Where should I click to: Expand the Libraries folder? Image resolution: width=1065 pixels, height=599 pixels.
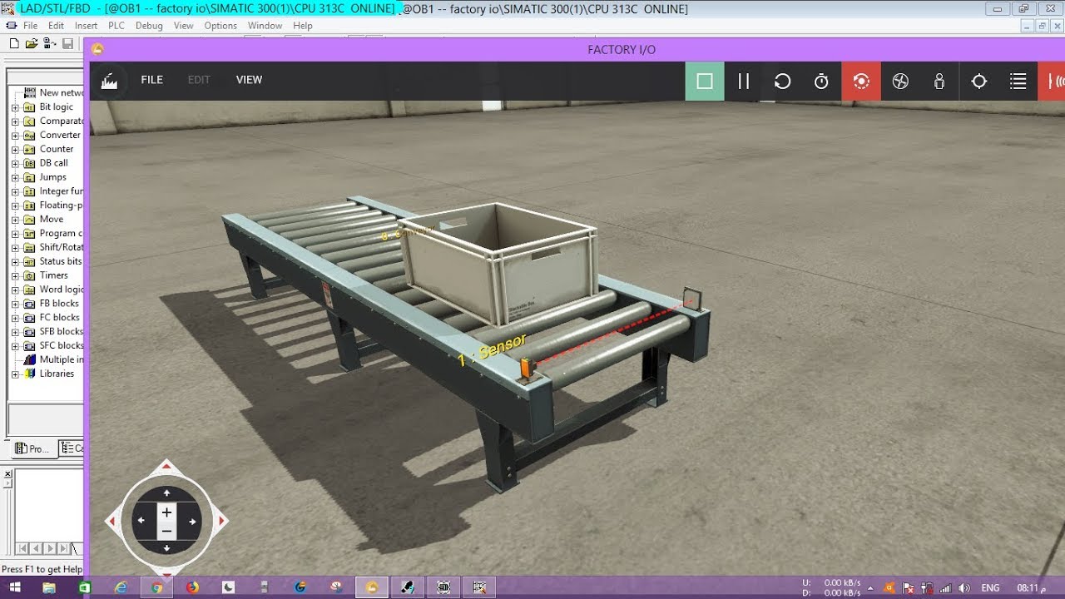pos(14,374)
